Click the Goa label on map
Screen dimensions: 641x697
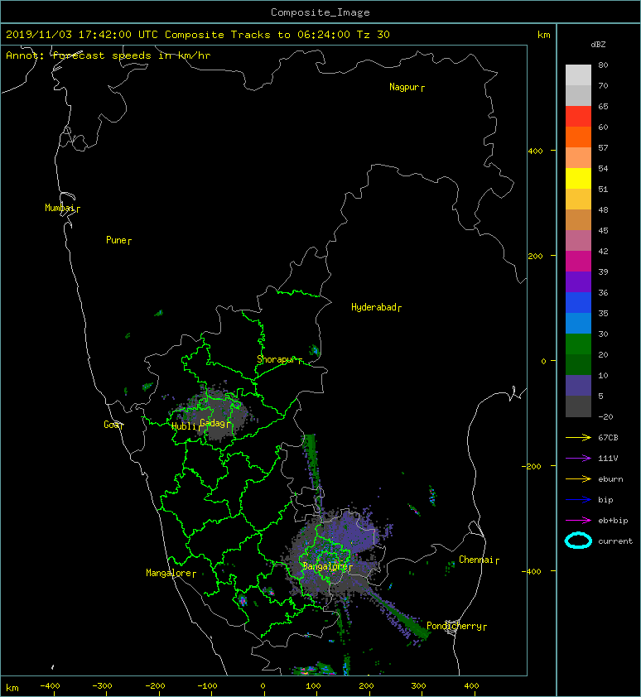point(112,425)
